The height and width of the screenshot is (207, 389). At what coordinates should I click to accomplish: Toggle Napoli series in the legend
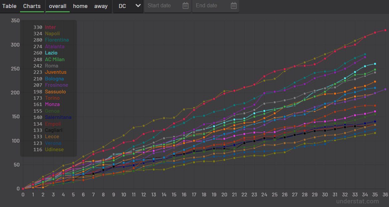(52, 34)
